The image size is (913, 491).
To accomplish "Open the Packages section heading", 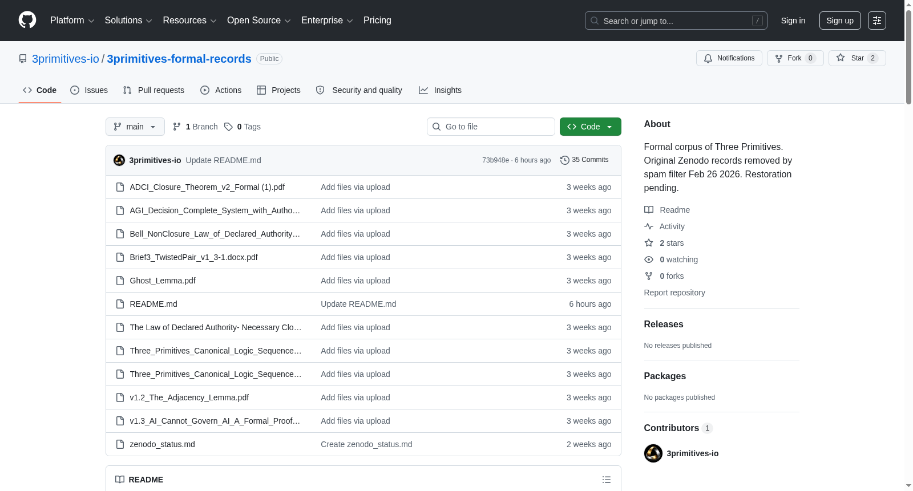I will 665,376.
